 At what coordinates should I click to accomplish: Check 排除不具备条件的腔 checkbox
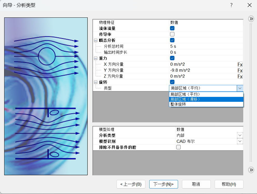pos(178,147)
